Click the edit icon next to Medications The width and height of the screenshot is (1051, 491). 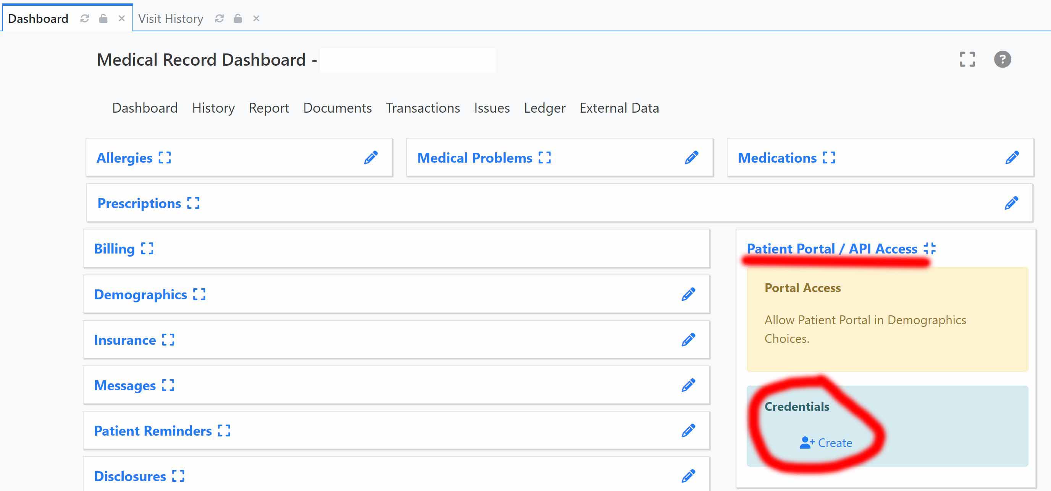pyautogui.click(x=1012, y=158)
